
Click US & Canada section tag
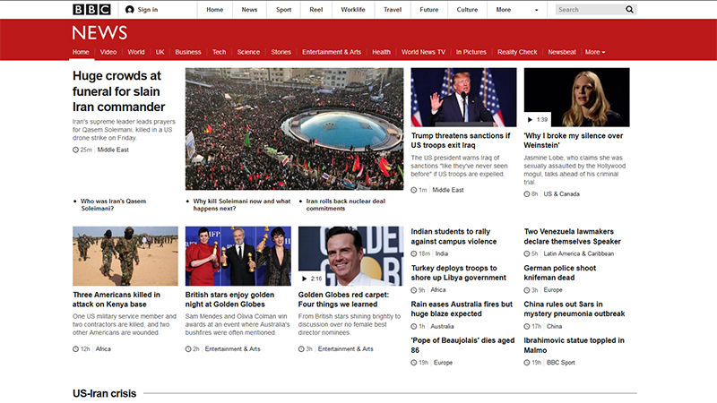point(561,194)
